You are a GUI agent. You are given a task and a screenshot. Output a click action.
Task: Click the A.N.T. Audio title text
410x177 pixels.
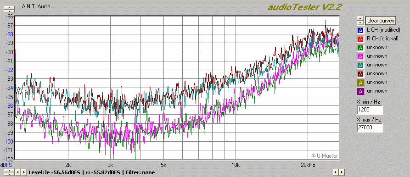[x=36, y=6]
